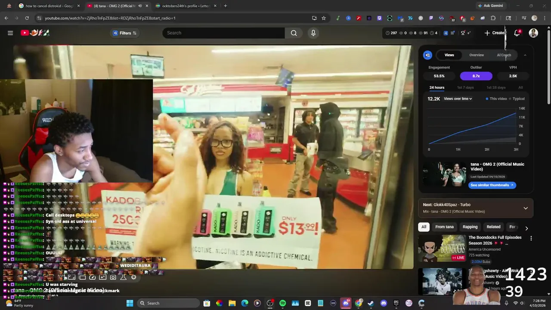
Task: Click Ask Gemini button
Action: point(490,6)
